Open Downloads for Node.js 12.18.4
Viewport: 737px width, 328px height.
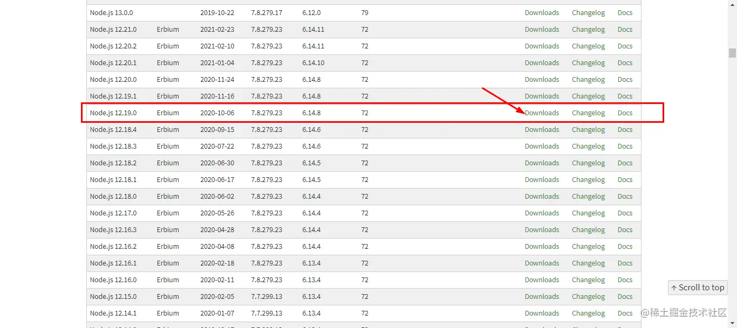[x=542, y=130]
